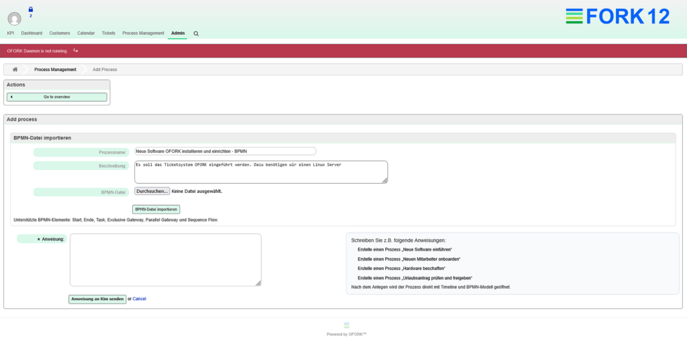Click 'Schreiben Sie z.B. folgende Anweisungen' heading
687x341 pixels.
(399, 241)
